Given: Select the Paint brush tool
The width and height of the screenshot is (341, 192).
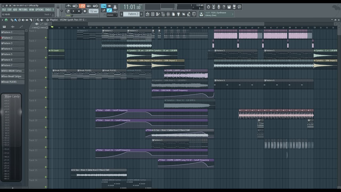Looking at the screenshot, I should click(15, 20).
